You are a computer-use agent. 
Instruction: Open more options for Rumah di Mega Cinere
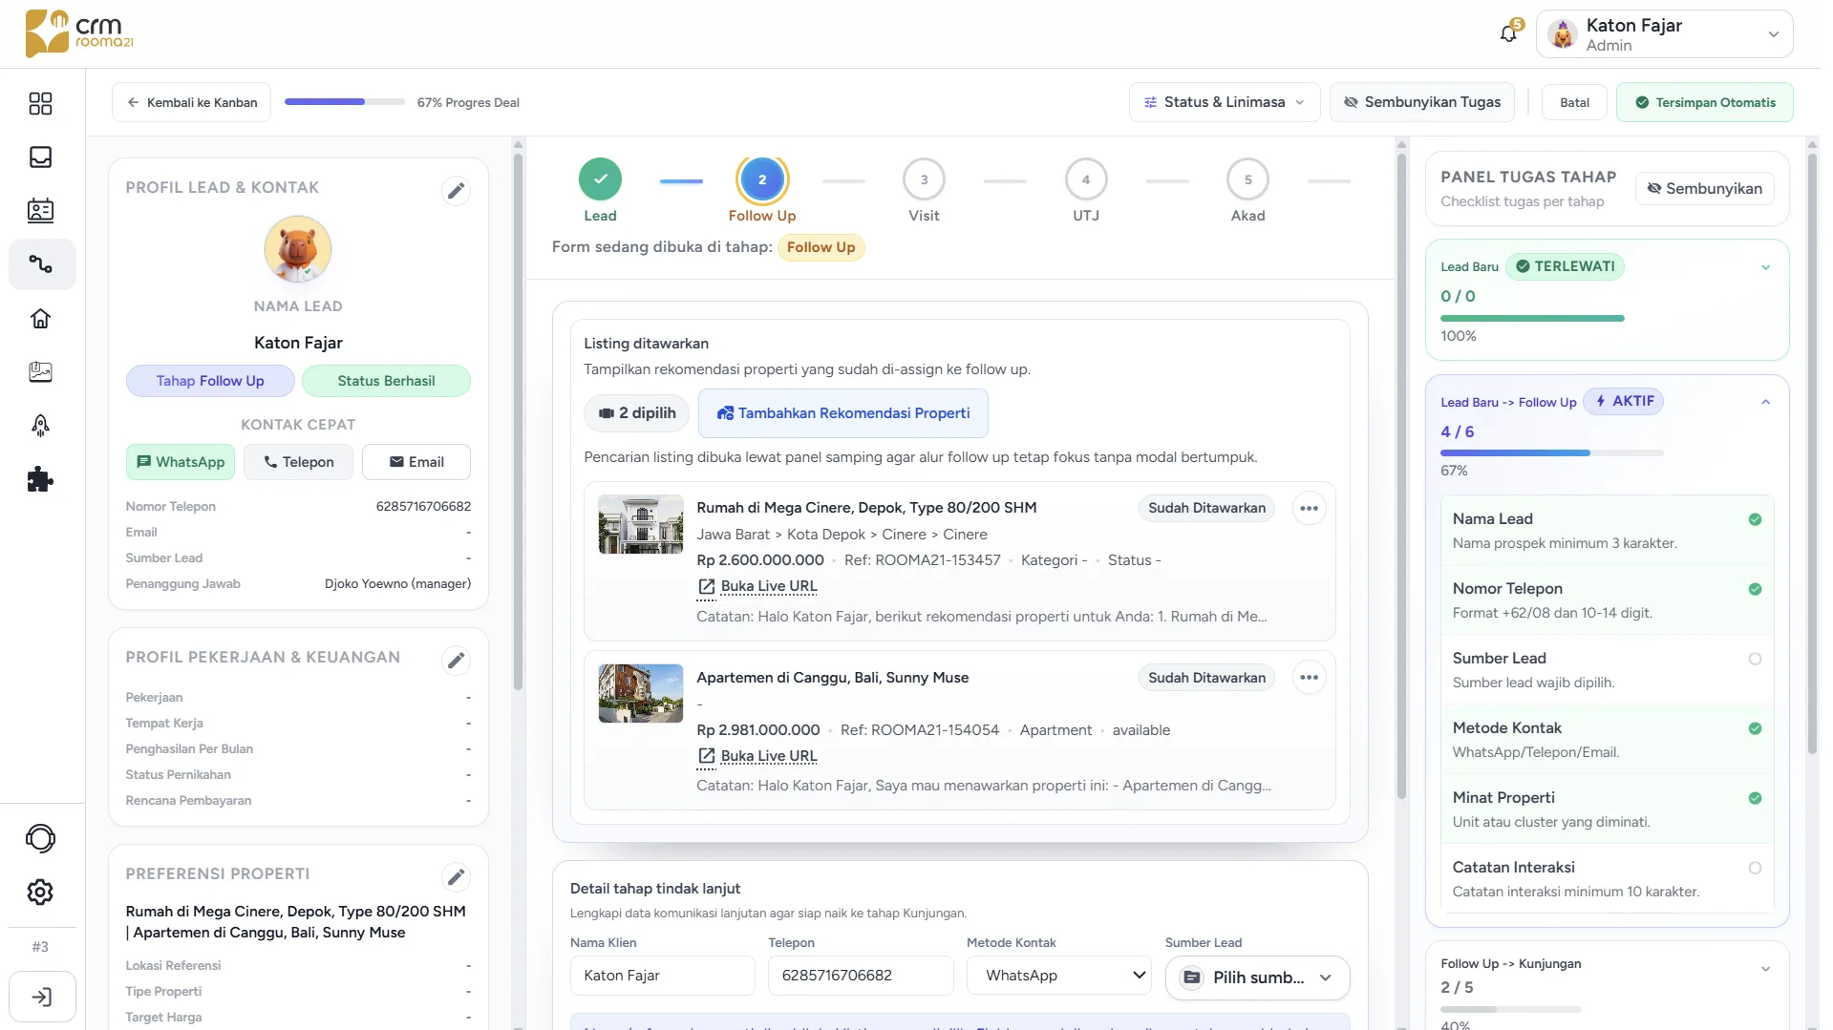[1309, 508]
